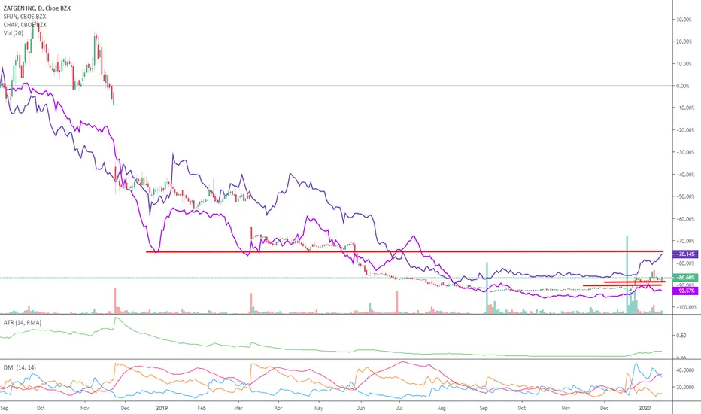Click the Jul label on the time axis

(x=399, y=408)
